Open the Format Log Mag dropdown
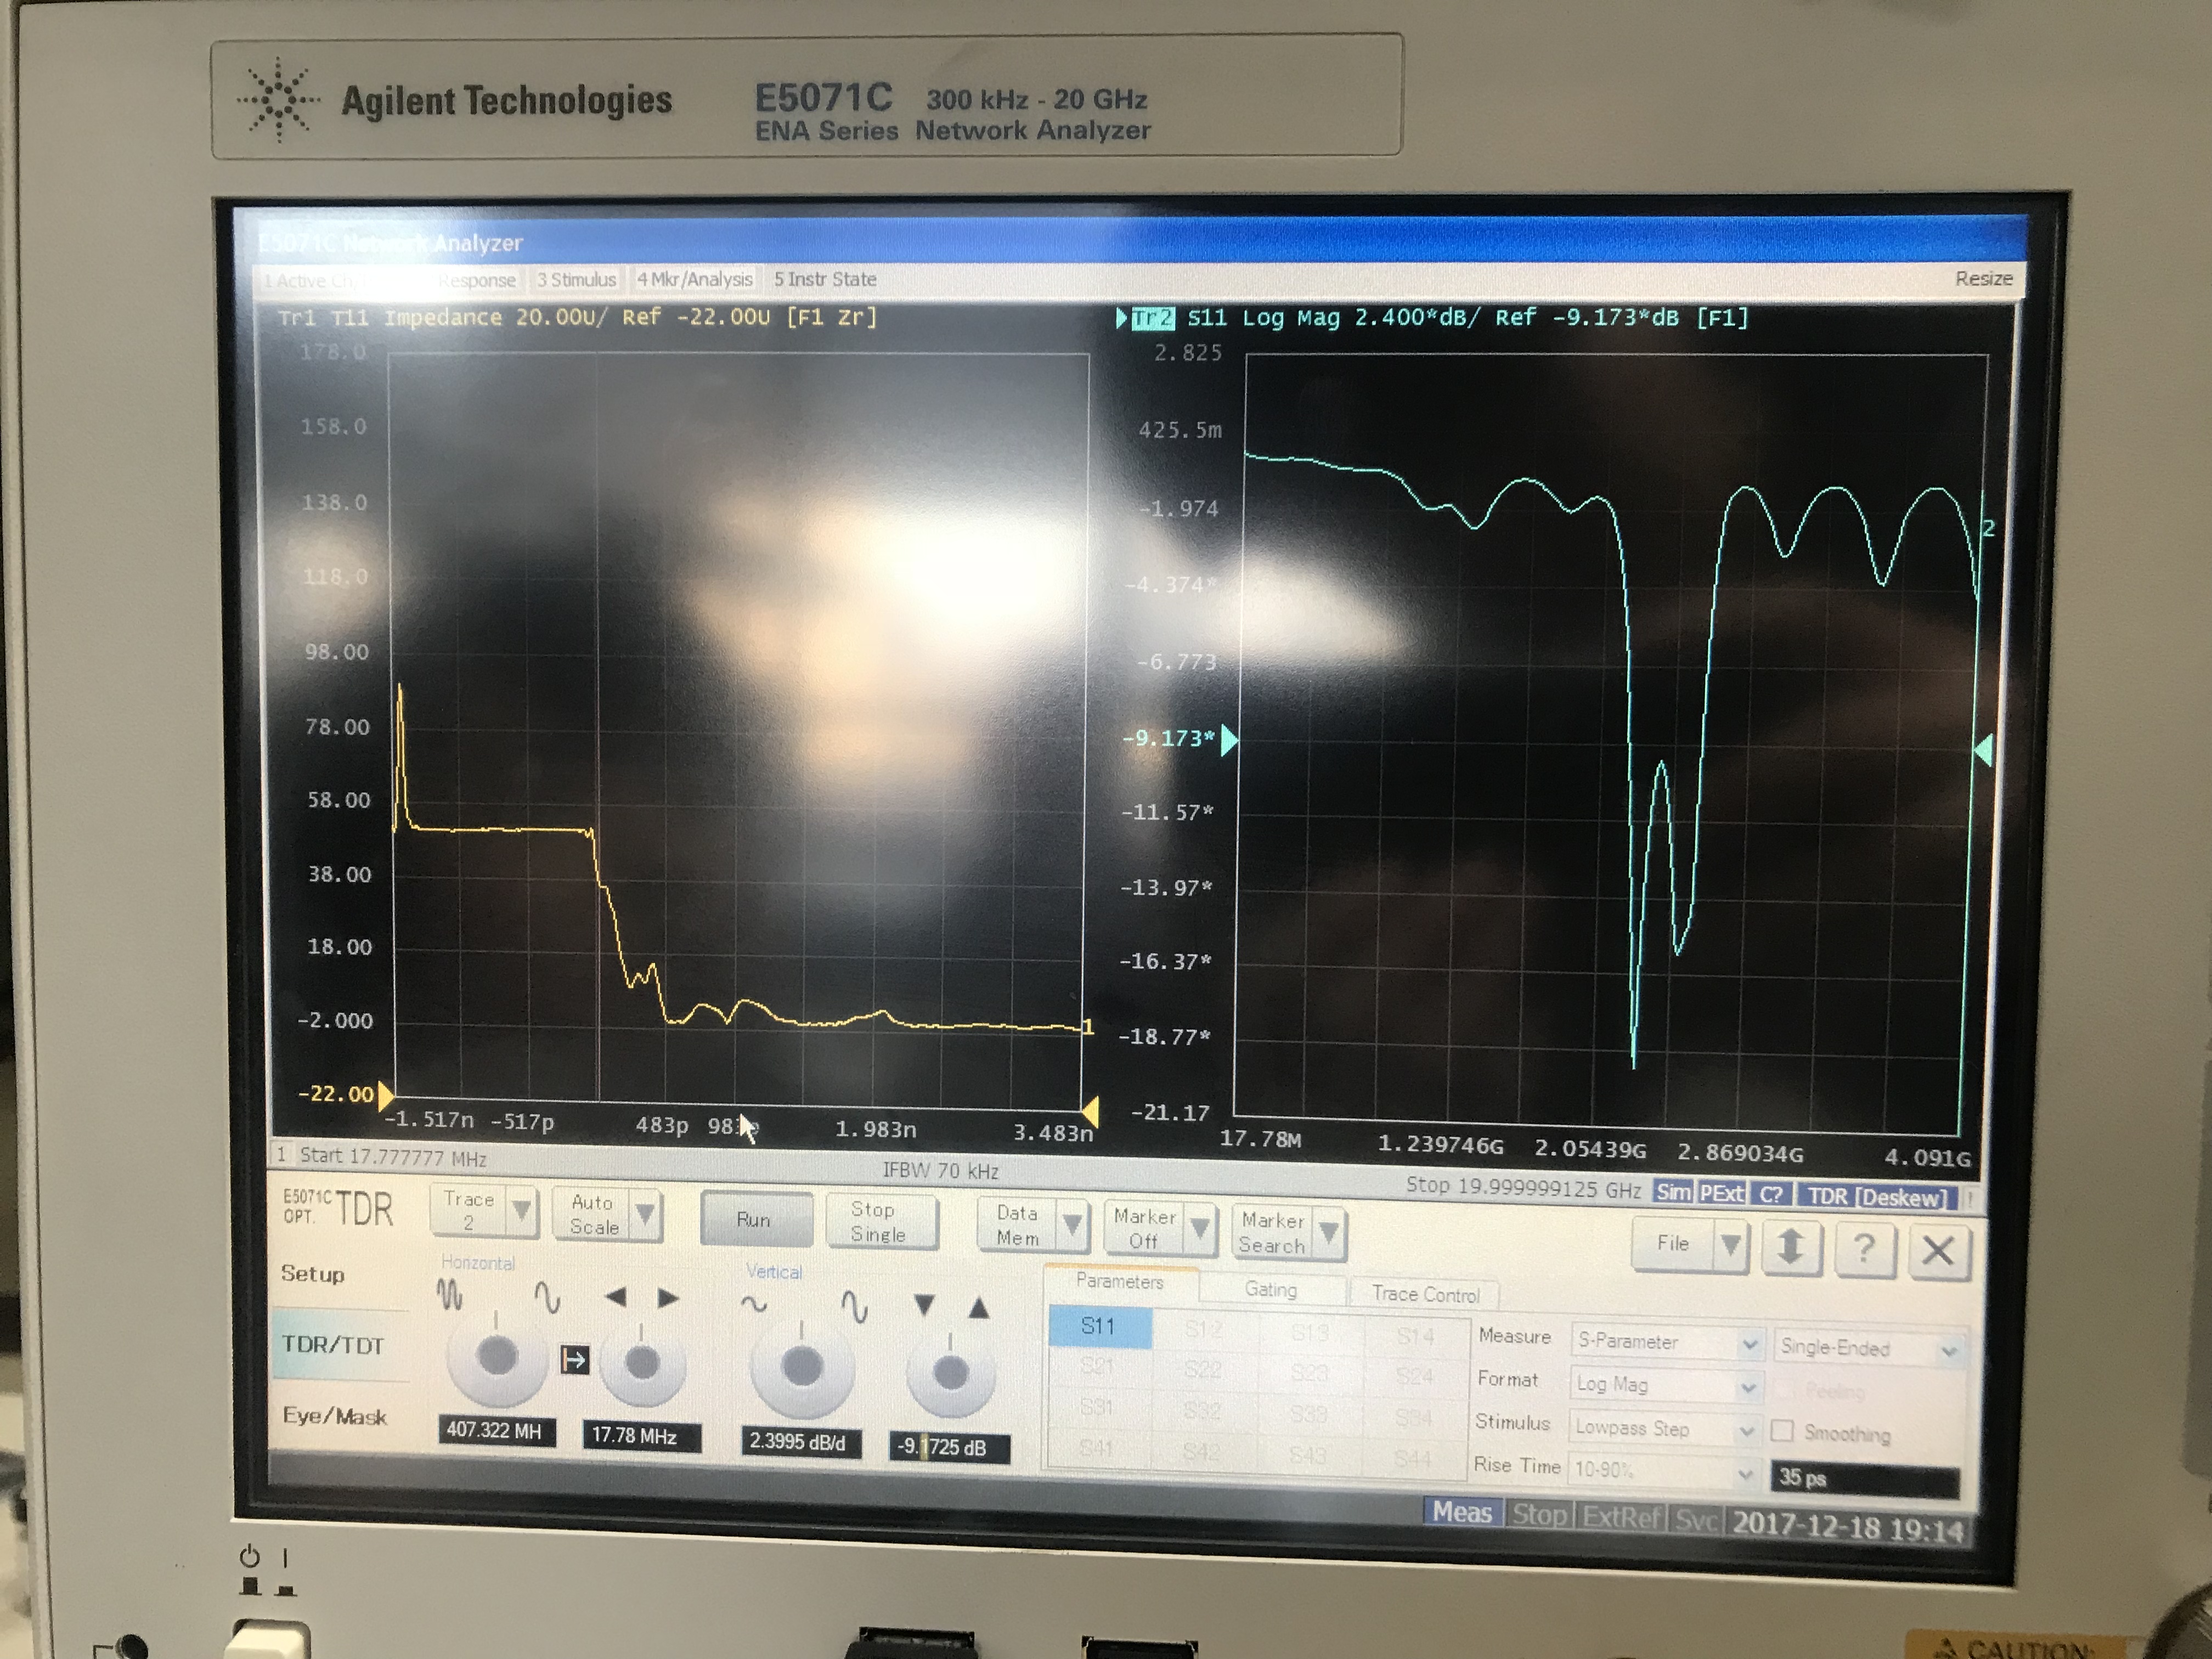 tap(1665, 1385)
